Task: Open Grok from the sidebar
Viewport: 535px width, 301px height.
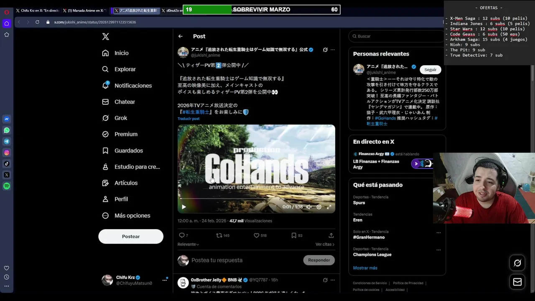Action: point(115,118)
